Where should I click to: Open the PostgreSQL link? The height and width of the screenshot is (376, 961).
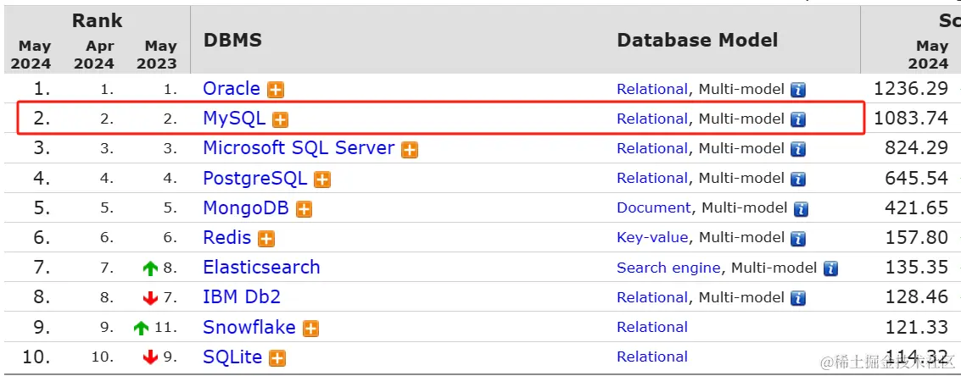[255, 178]
